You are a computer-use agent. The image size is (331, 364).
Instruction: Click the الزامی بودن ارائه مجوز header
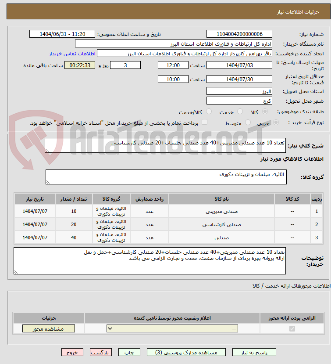pyautogui.click(x=292, y=318)
